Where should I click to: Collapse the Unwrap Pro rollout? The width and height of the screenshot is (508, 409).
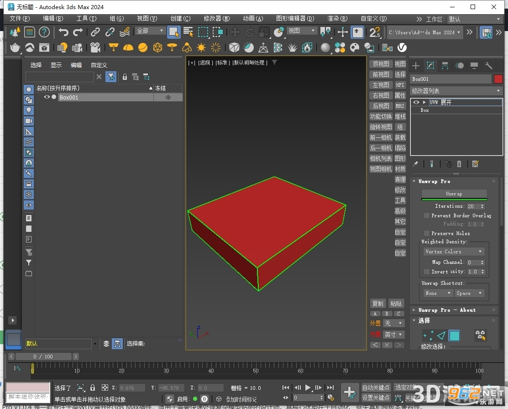point(414,181)
